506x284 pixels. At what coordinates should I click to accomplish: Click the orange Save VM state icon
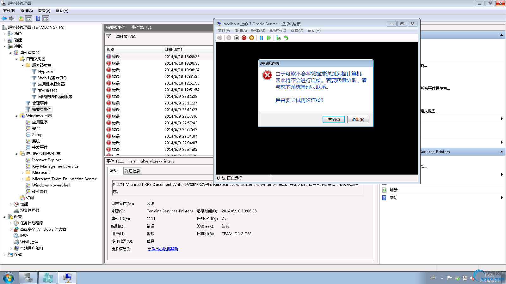pos(251,38)
